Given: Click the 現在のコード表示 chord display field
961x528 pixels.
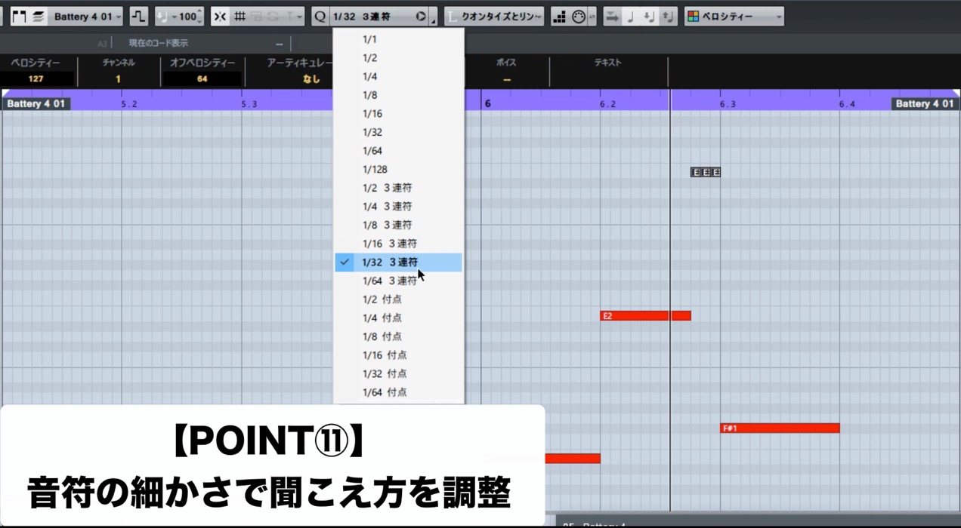Looking at the screenshot, I should click(x=158, y=44).
